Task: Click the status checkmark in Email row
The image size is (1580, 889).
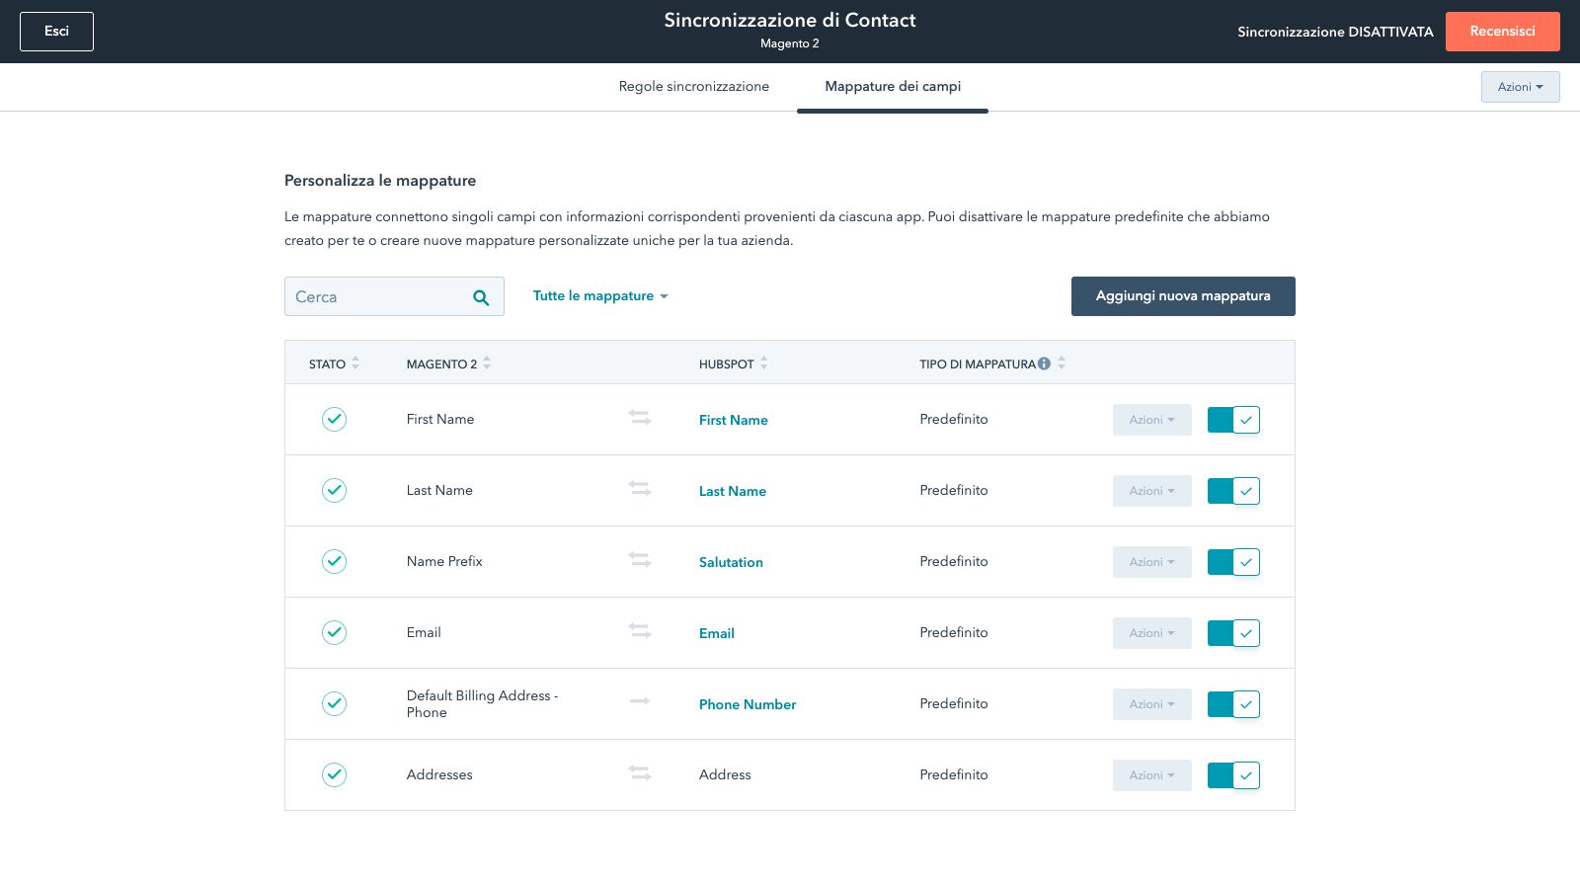Action: [x=334, y=632]
